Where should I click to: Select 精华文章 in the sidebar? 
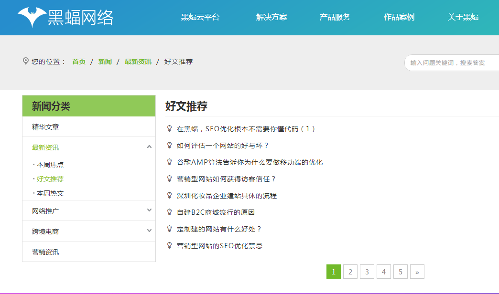coord(45,126)
